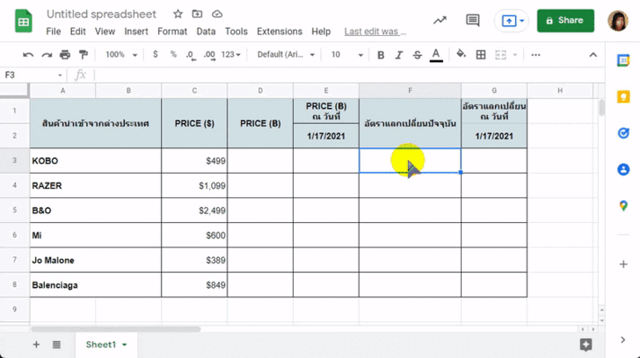This screenshot has height=358, width=640.
Task: Open the All sheets list icon
Action: [56, 345]
